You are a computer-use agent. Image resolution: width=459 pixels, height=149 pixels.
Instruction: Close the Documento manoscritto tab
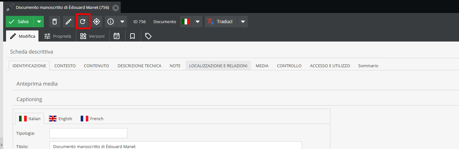coord(116,7)
